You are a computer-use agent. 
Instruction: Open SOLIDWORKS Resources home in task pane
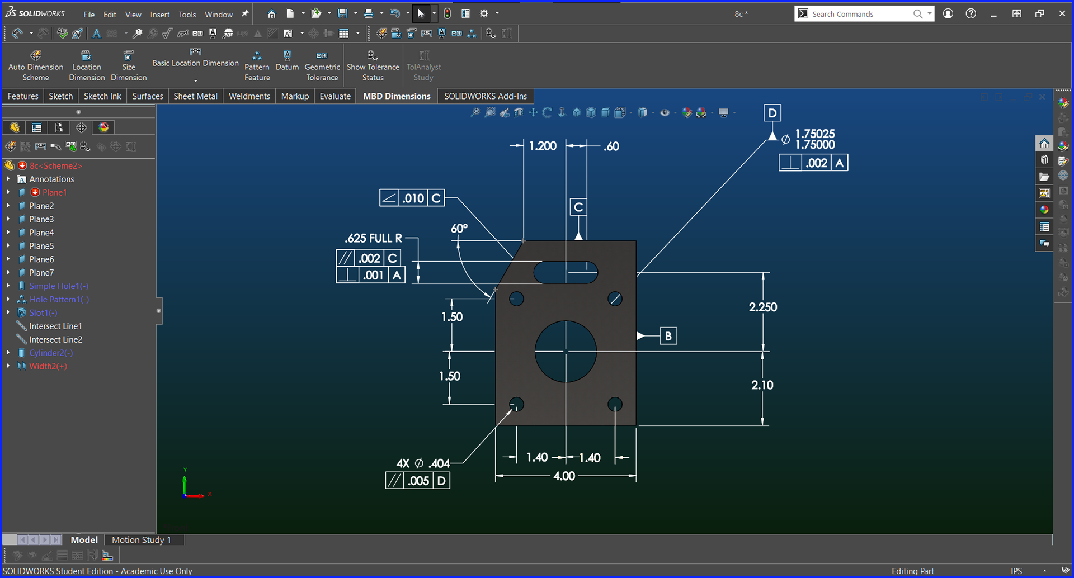point(1044,144)
